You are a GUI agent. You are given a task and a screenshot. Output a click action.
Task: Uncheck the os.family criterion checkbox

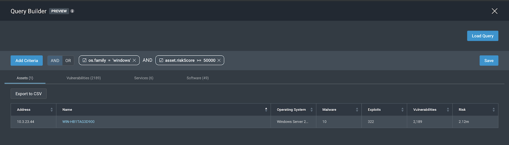84,60
